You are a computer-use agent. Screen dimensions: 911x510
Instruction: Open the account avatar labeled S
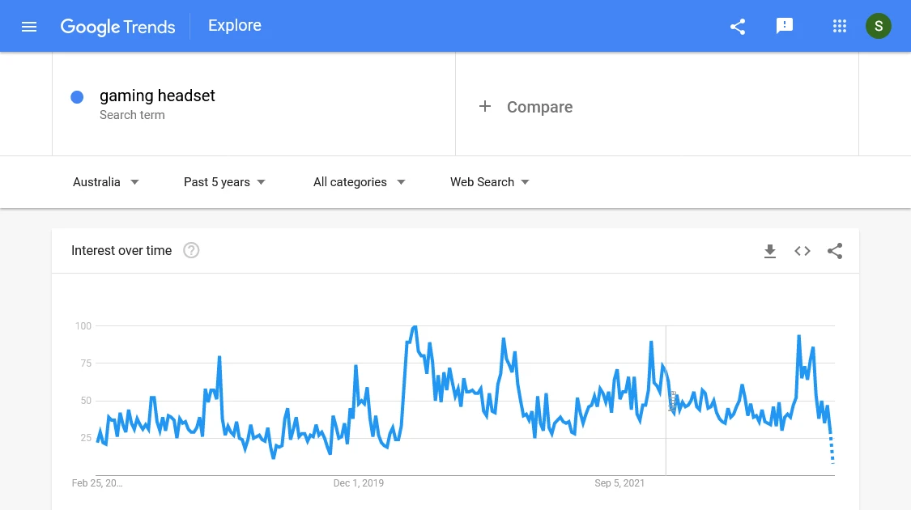pyautogui.click(x=878, y=26)
